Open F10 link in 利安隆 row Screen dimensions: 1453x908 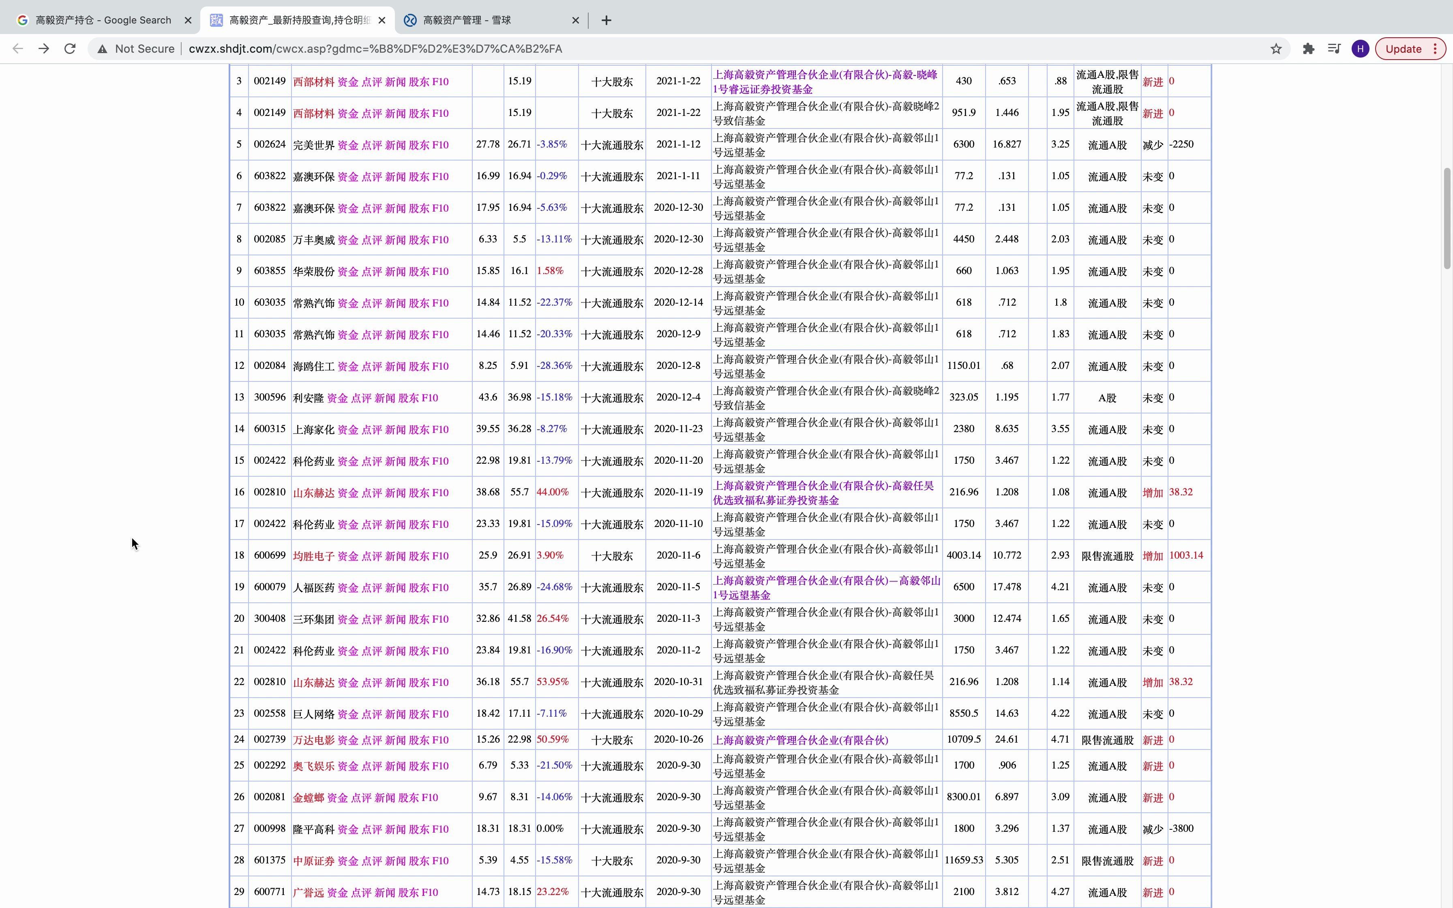[430, 398]
